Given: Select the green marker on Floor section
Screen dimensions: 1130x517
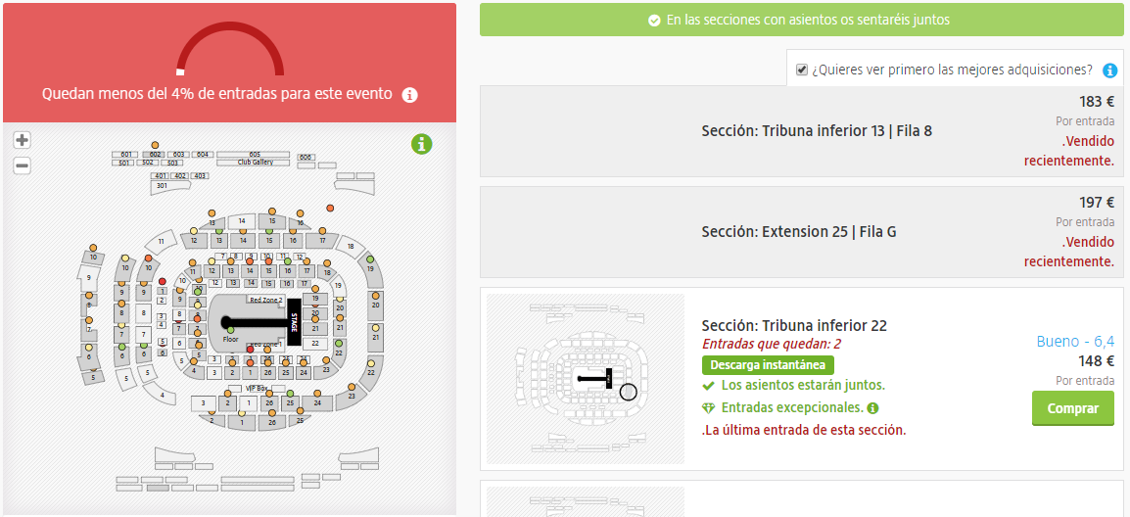Looking at the screenshot, I should pyautogui.click(x=231, y=330).
